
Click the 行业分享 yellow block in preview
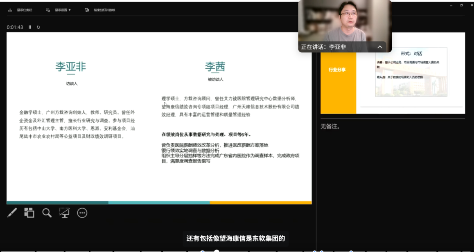click(338, 70)
